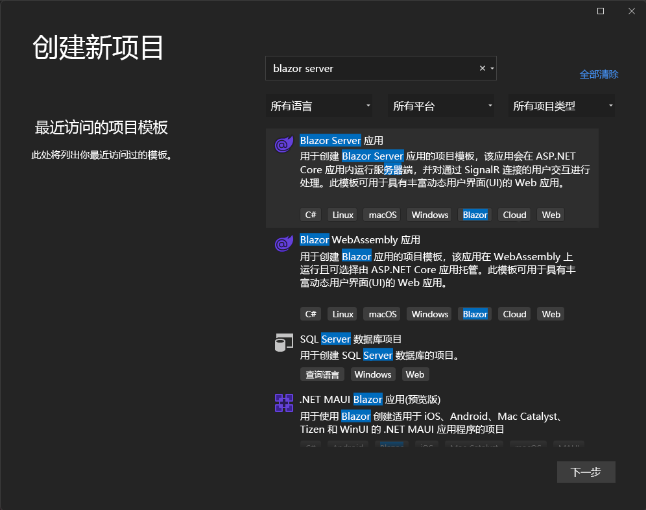Maximize the create new project dialog
This screenshot has height=510, width=646.
pyautogui.click(x=601, y=11)
